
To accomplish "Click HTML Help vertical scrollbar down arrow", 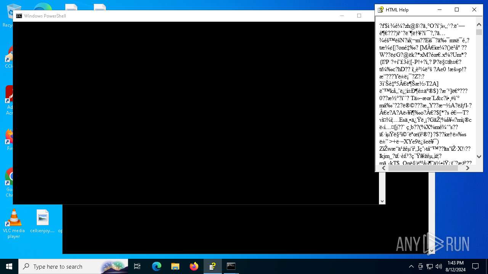I will (x=479, y=156).
